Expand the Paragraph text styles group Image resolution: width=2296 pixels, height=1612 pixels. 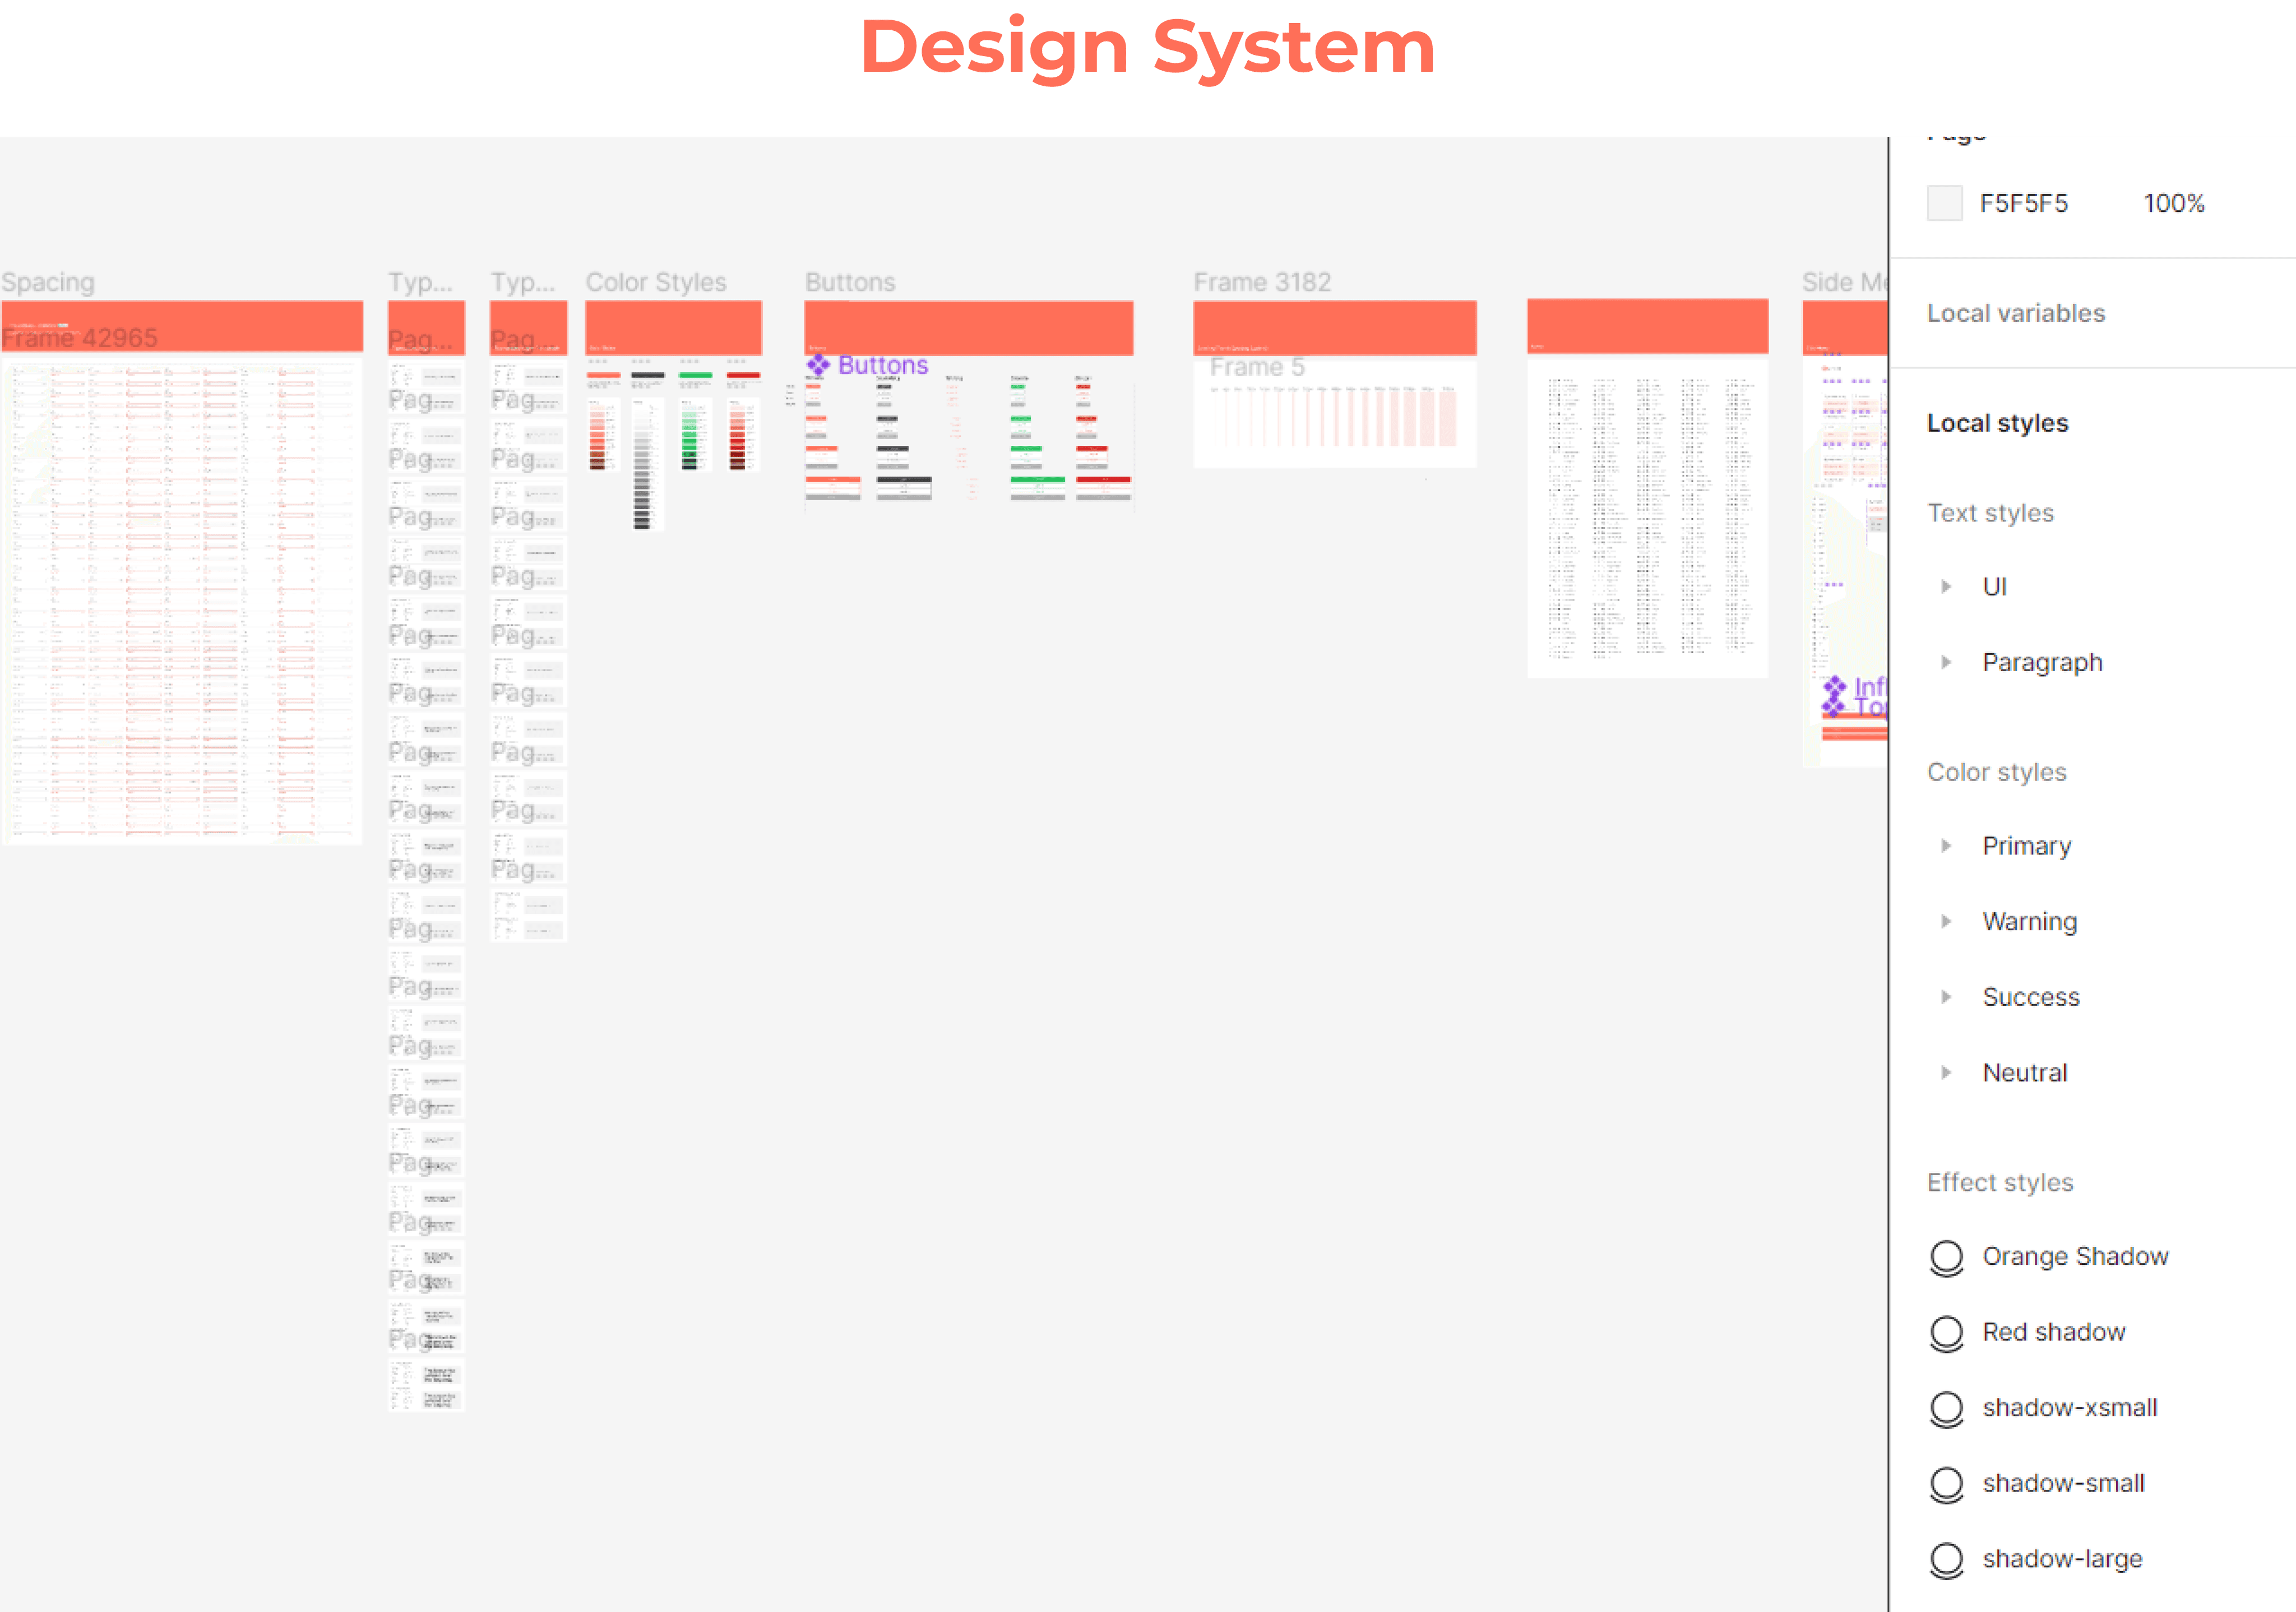pos(1945,662)
